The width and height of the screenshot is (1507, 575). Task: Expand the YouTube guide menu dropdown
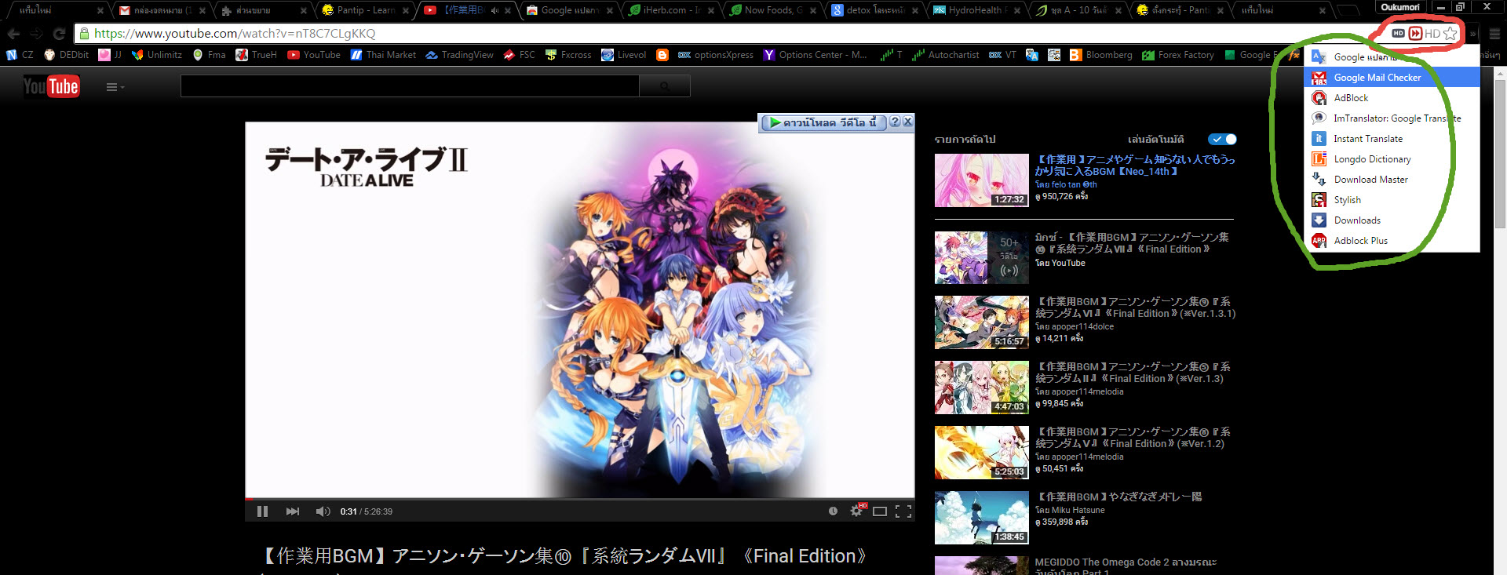[115, 87]
